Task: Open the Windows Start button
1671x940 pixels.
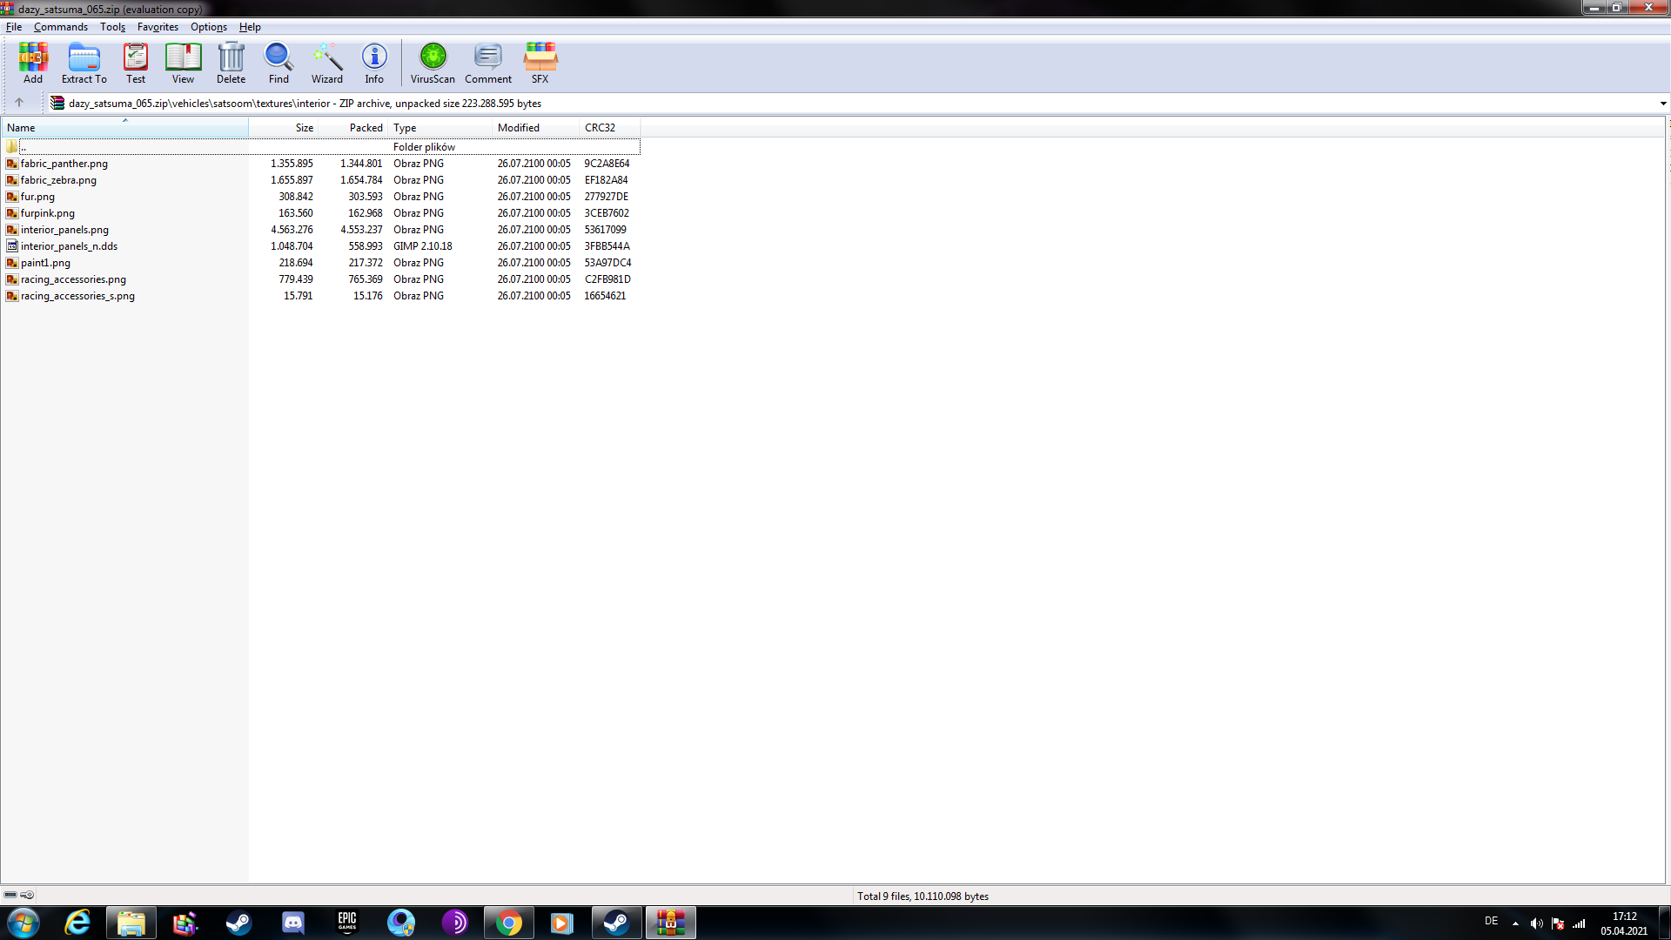Action: point(23,923)
